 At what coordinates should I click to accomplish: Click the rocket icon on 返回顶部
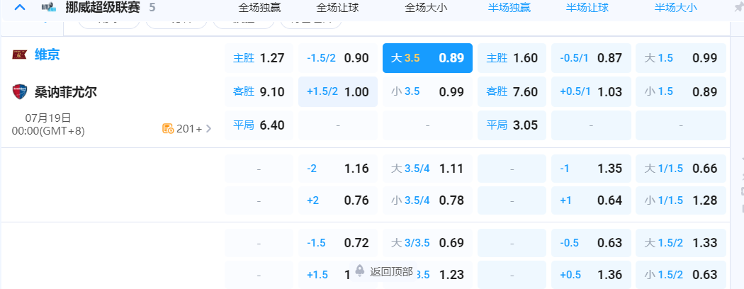click(360, 271)
